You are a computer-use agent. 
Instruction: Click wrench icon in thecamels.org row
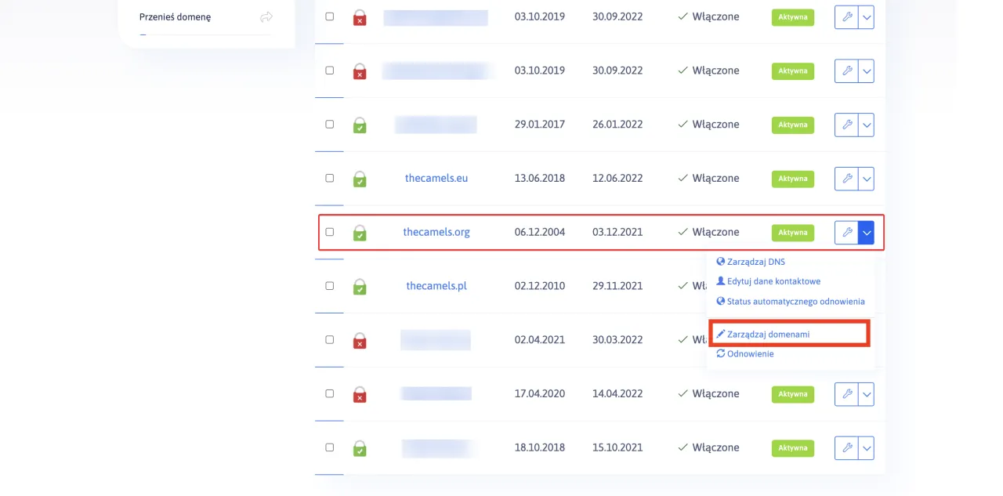[846, 233]
